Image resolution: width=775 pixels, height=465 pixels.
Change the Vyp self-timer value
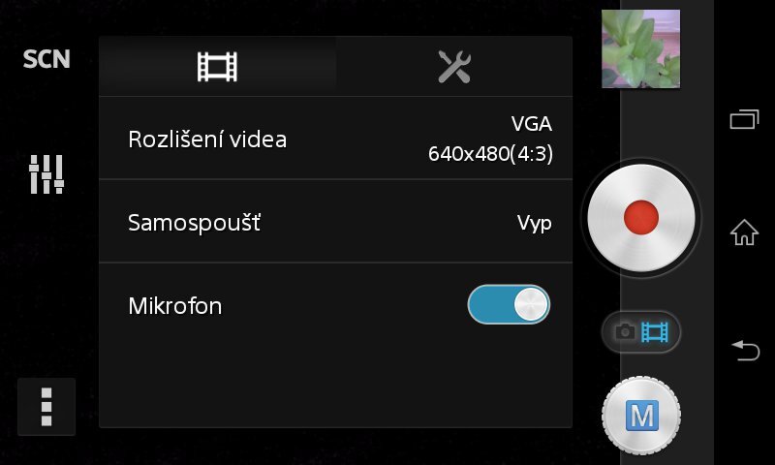coord(535,224)
